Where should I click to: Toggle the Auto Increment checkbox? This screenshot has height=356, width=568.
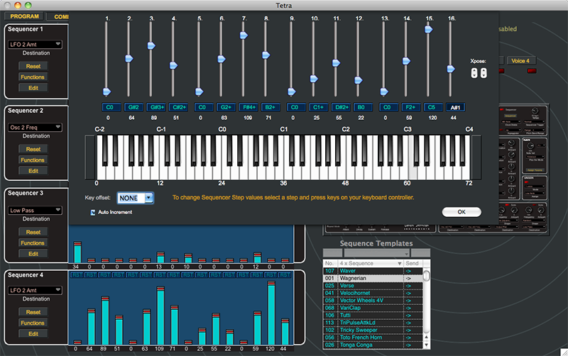(x=93, y=212)
